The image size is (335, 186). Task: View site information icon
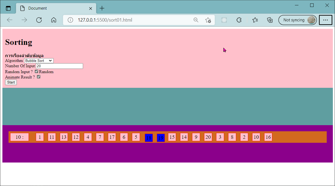70,20
